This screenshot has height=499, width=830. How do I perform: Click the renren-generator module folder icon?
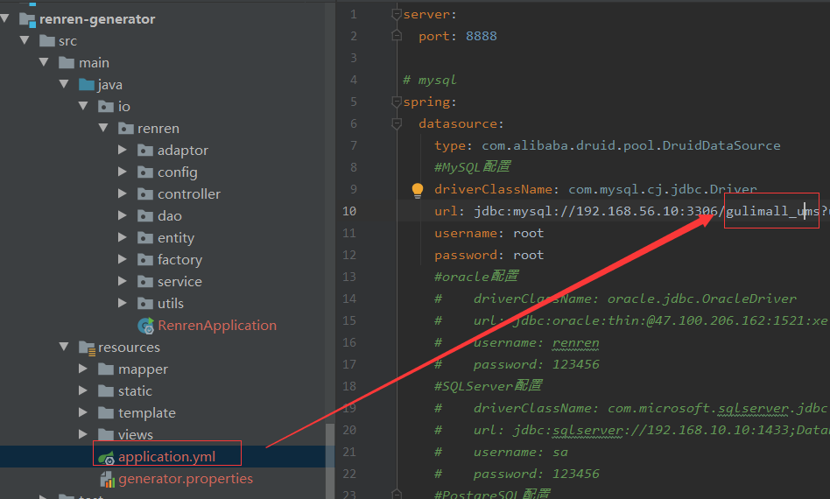click(x=27, y=19)
